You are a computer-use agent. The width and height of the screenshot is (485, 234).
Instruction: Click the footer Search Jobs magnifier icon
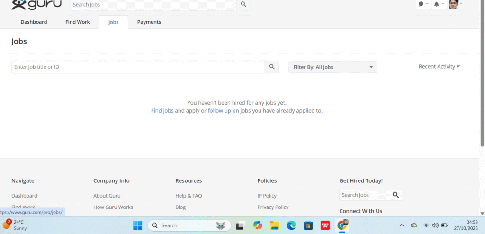click(396, 195)
